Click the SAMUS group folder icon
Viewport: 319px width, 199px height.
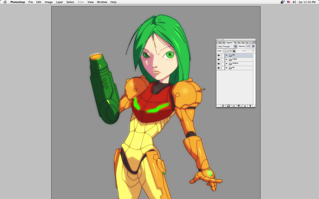[x=230, y=64]
